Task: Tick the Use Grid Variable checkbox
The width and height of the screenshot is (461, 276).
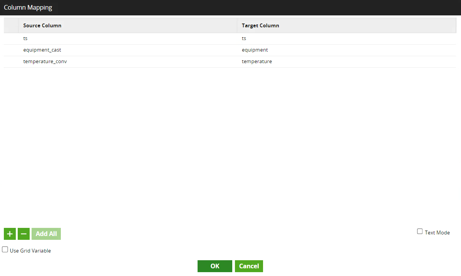Action: coord(5,249)
